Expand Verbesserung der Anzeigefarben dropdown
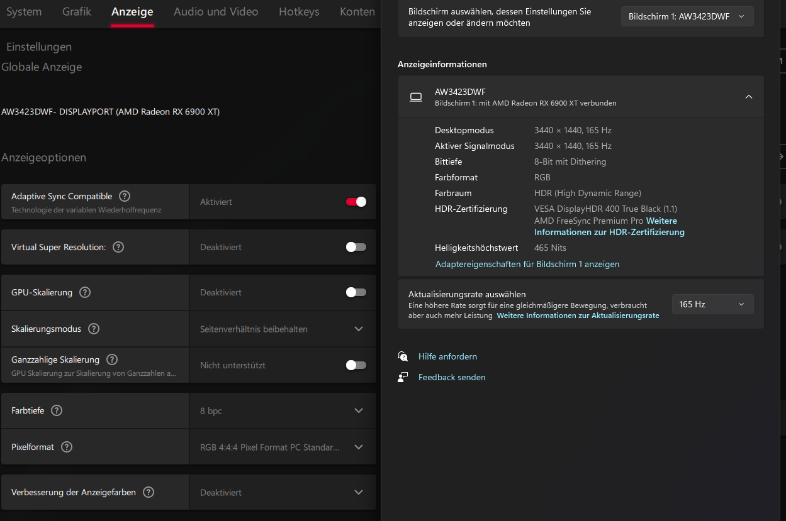 pos(283,492)
